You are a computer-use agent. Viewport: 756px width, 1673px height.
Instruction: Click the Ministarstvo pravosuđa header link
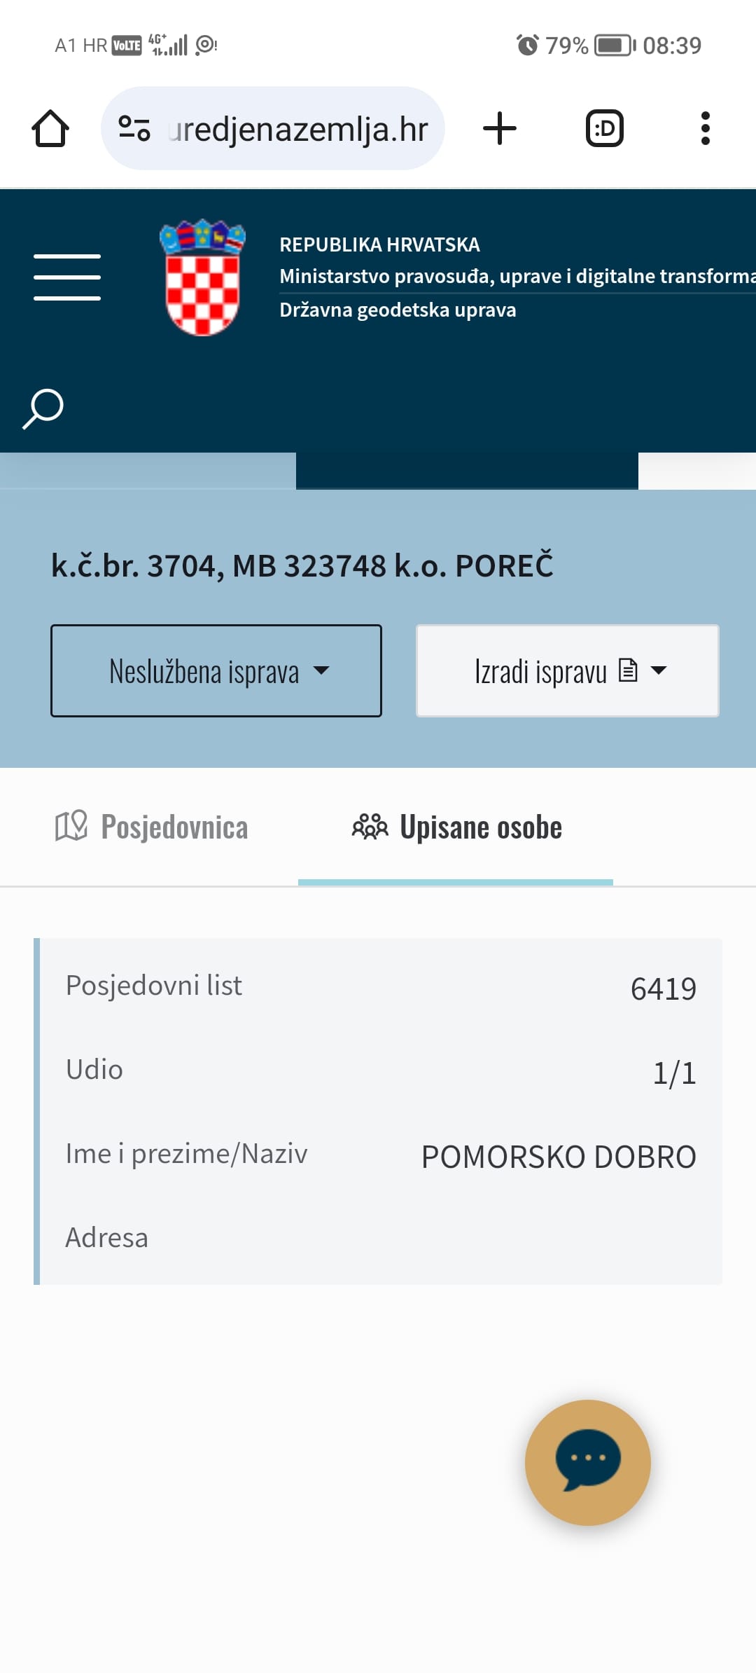(x=517, y=276)
